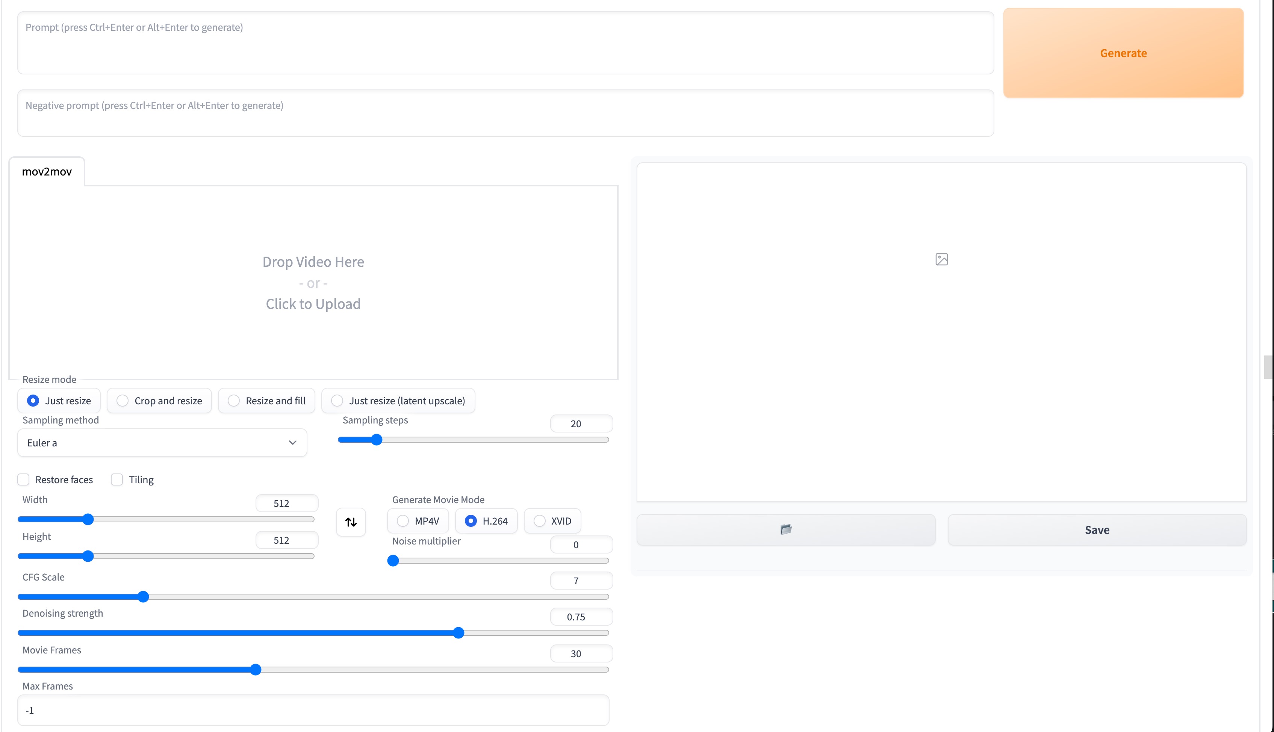The height and width of the screenshot is (732, 1274).
Task: Open output folder with folder icon button
Action: click(786, 529)
